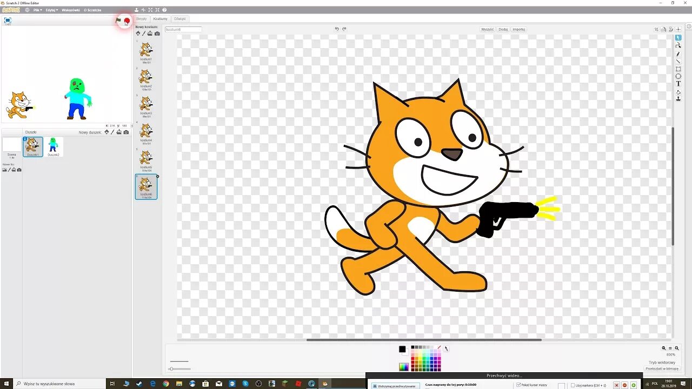
Task: Pick the black foreground color swatch
Action: [x=402, y=349]
